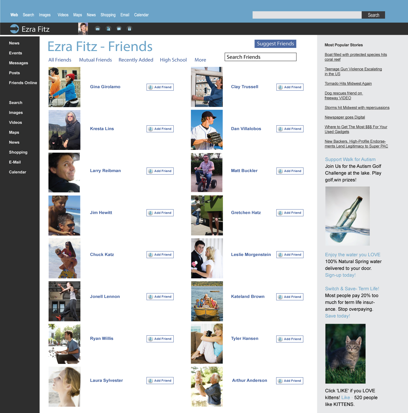Expand the More friends filter
Viewport: 408px width, 413px height.
tap(200, 60)
